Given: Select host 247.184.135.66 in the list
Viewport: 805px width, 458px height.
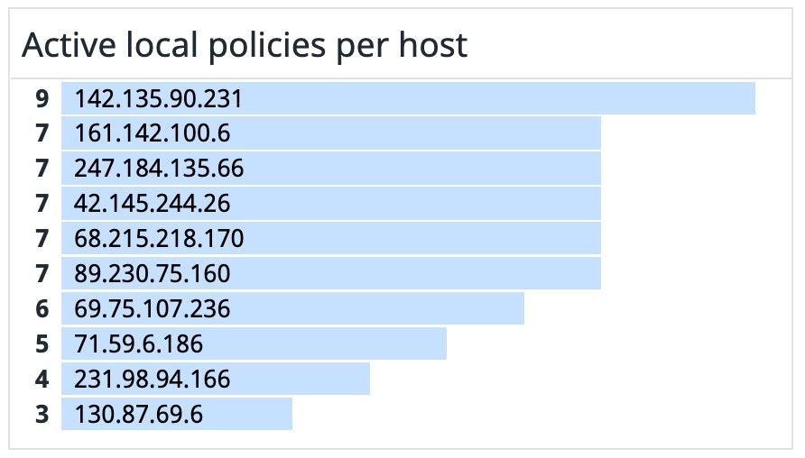Looking at the screenshot, I should click(x=330, y=169).
